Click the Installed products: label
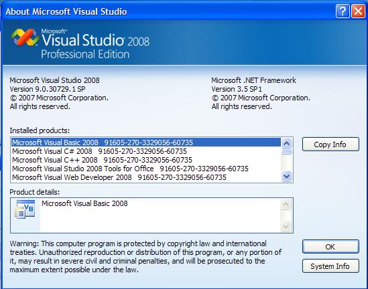 point(40,130)
